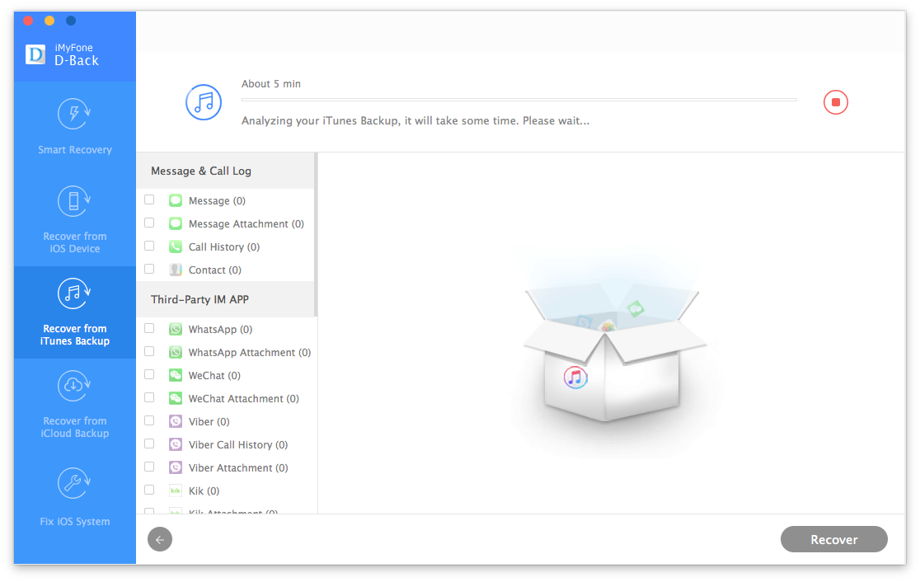Viewport: 920px width, 582px height.
Task: Check the Viber Attachment checkbox
Action: click(x=149, y=467)
